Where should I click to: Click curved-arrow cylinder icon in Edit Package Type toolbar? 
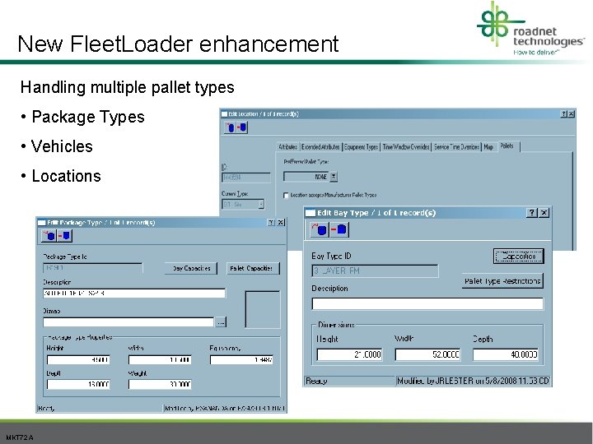coord(49,236)
